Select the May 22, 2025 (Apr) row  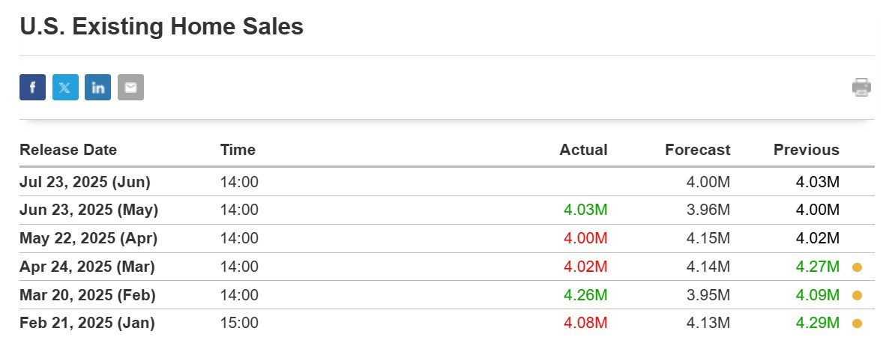pos(447,238)
